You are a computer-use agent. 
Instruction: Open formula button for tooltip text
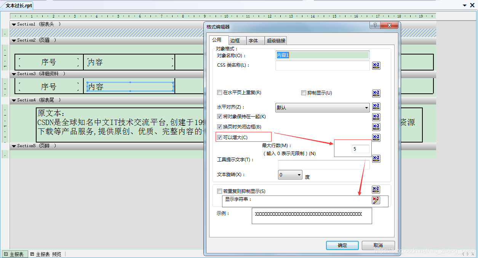(376, 159)
